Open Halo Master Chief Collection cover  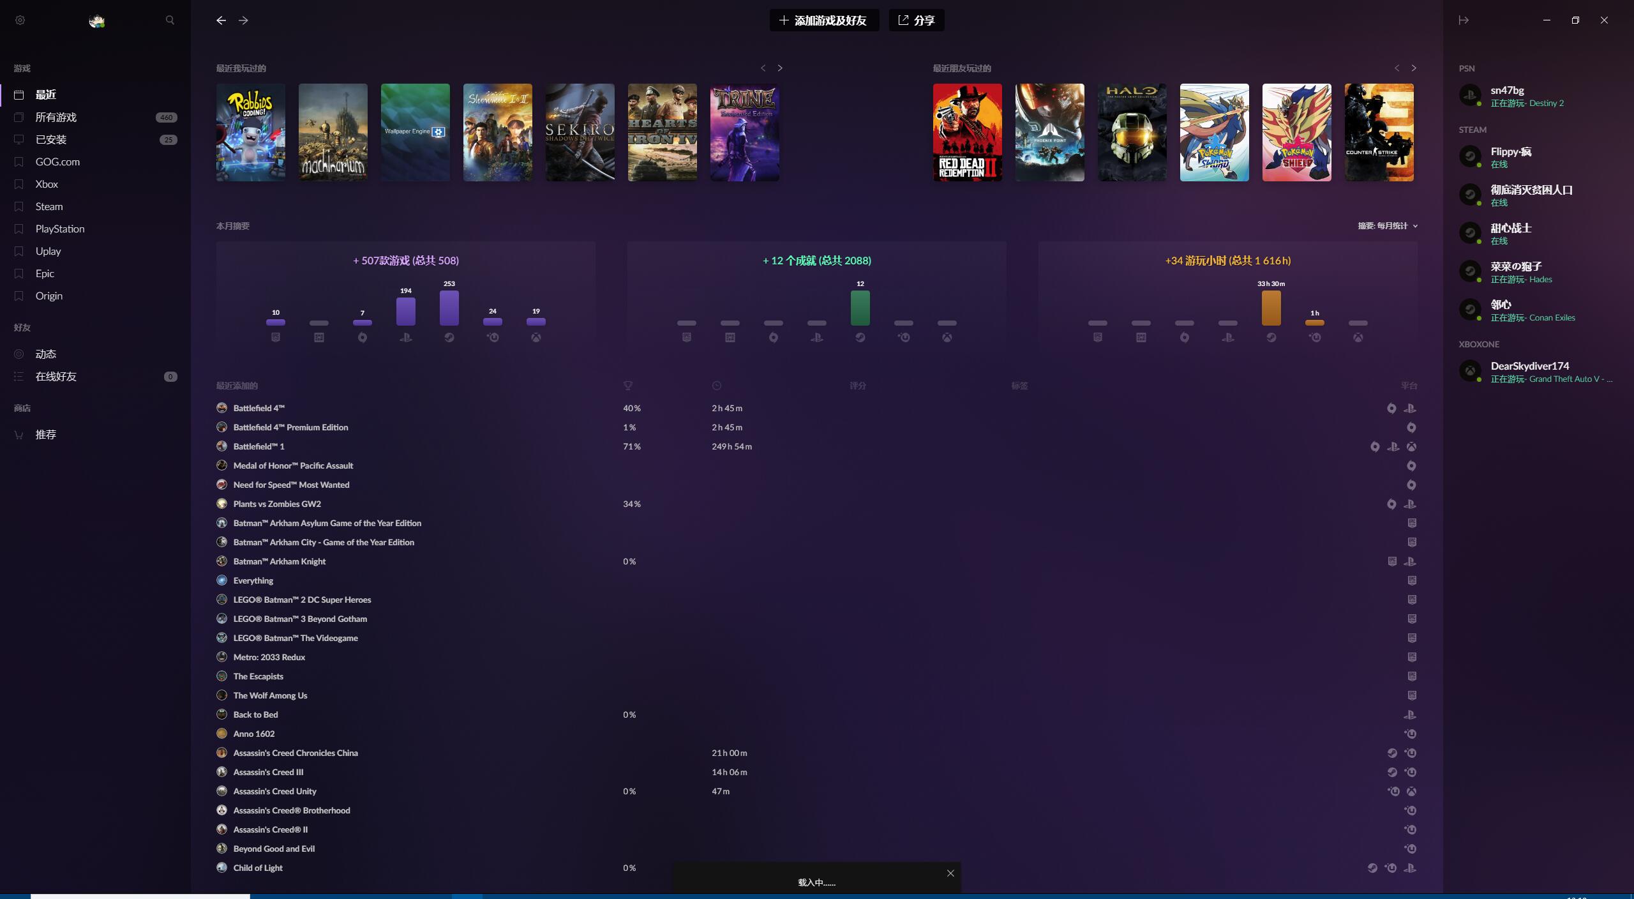coord(1132,132)
